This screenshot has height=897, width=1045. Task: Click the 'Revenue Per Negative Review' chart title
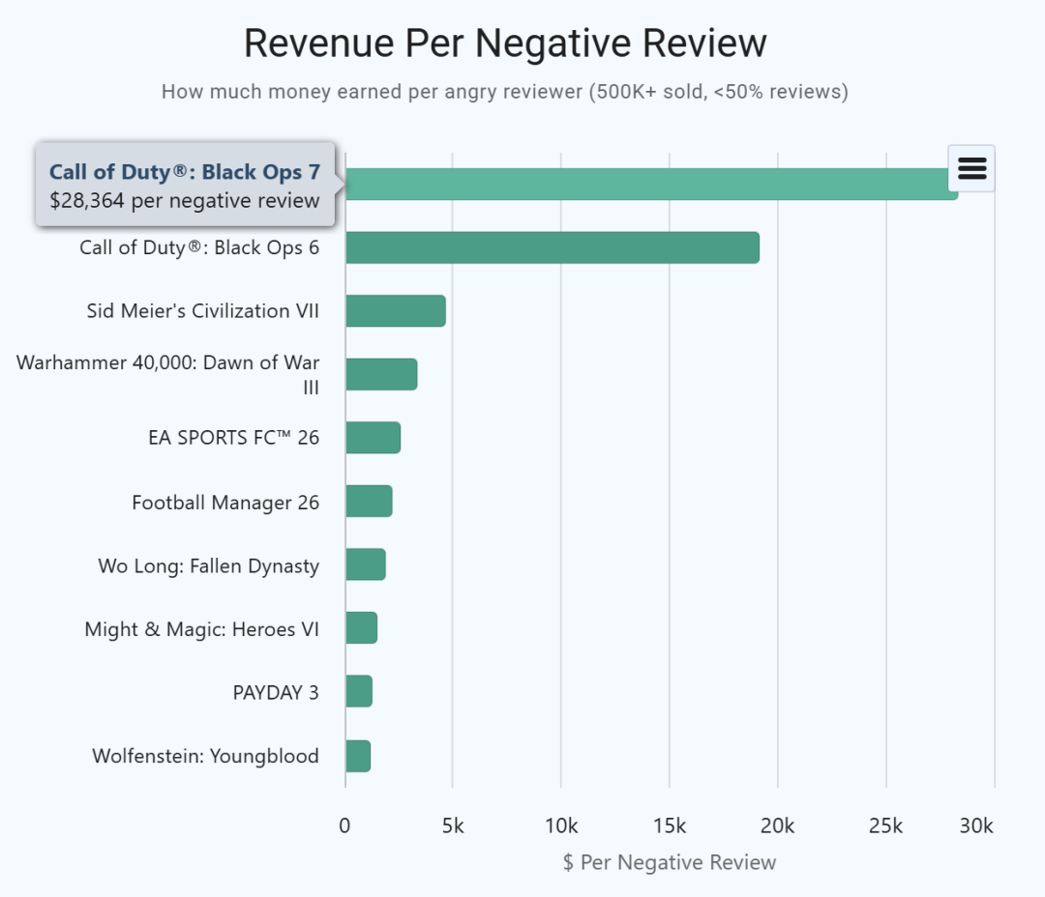pos(505,43)
